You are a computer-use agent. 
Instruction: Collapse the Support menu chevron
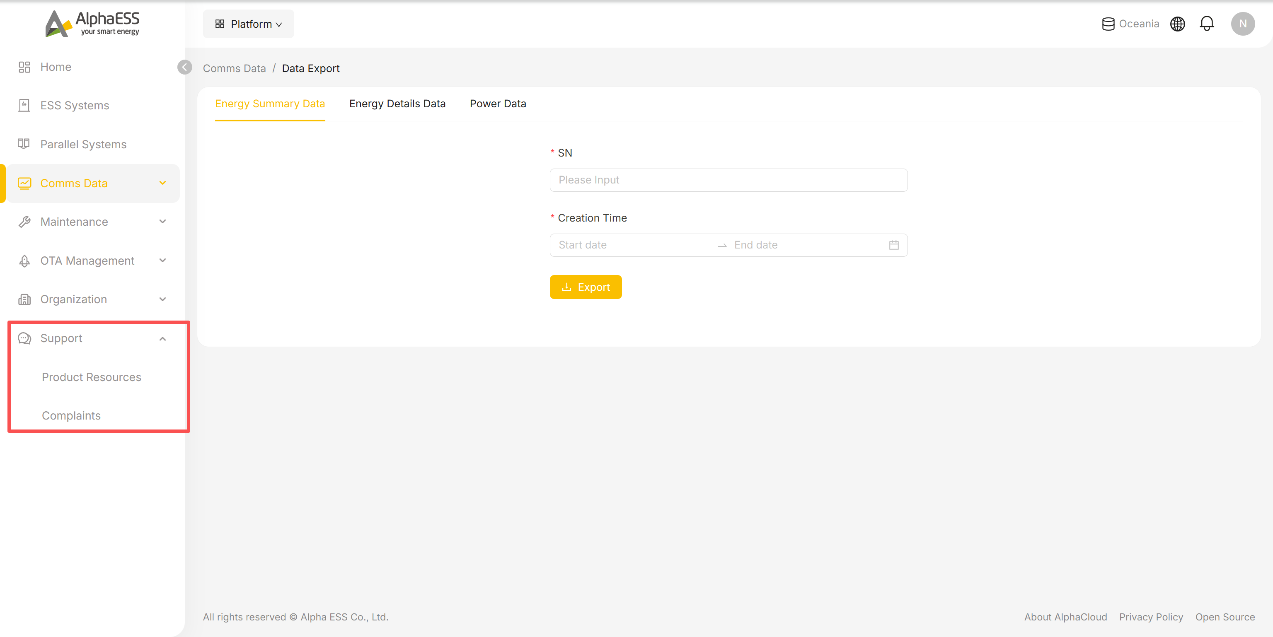pyautogui.click(x=162, y=339)
